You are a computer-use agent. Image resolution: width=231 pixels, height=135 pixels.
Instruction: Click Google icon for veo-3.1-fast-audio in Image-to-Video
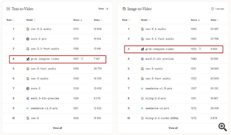[x=142, y=39]
